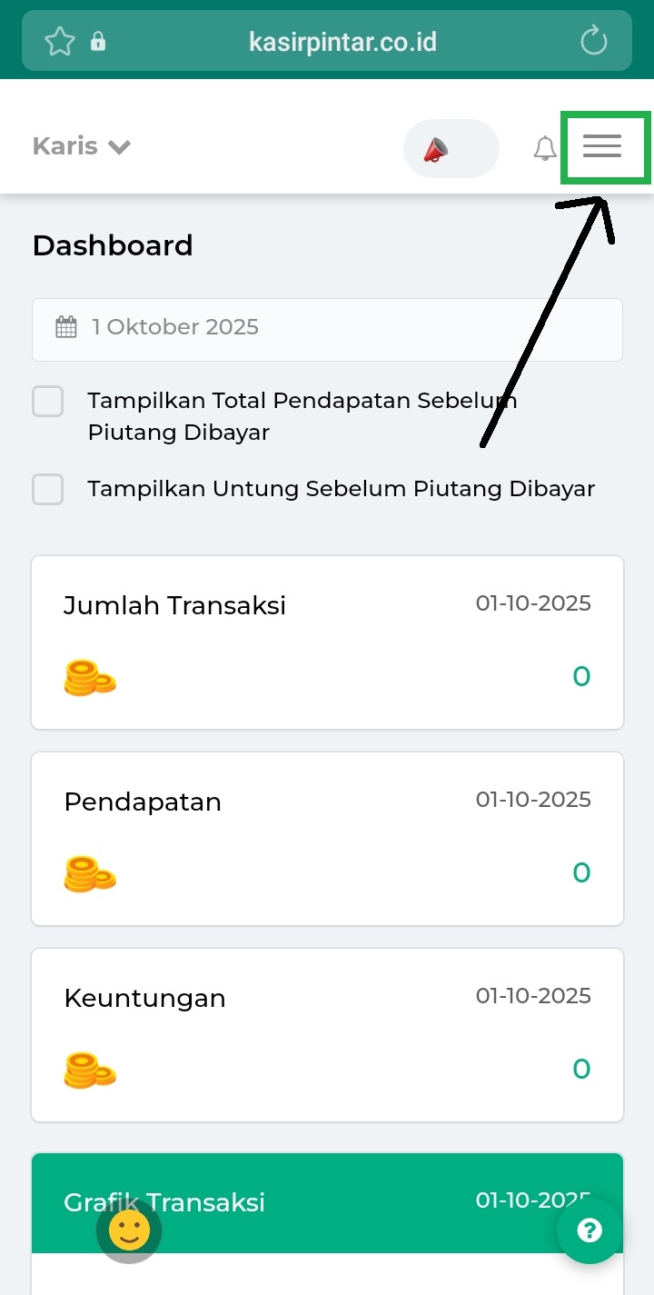Reload the page with refresh icon
The image size is (654, 1295).
[593, 41]
